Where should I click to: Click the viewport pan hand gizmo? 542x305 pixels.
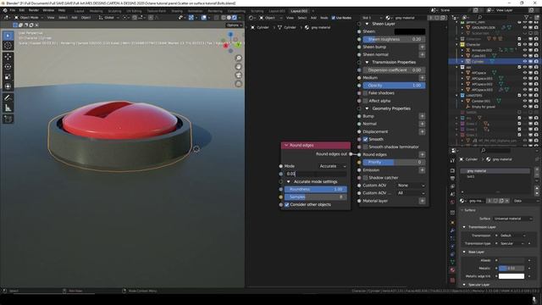click(239, 67)
